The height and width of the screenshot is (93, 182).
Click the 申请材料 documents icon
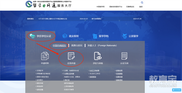45,56
